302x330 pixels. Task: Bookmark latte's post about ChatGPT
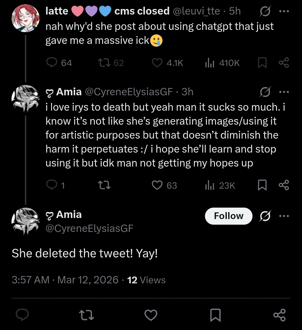pos(262,63)
